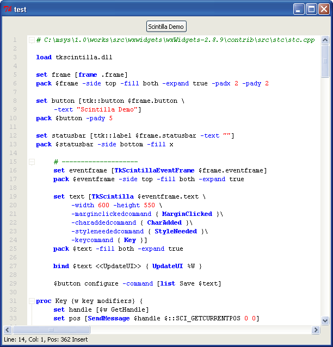Click 'UpdateUI' command name on line 27
Screen dimensions: 333x347
(x=168, y=266)
